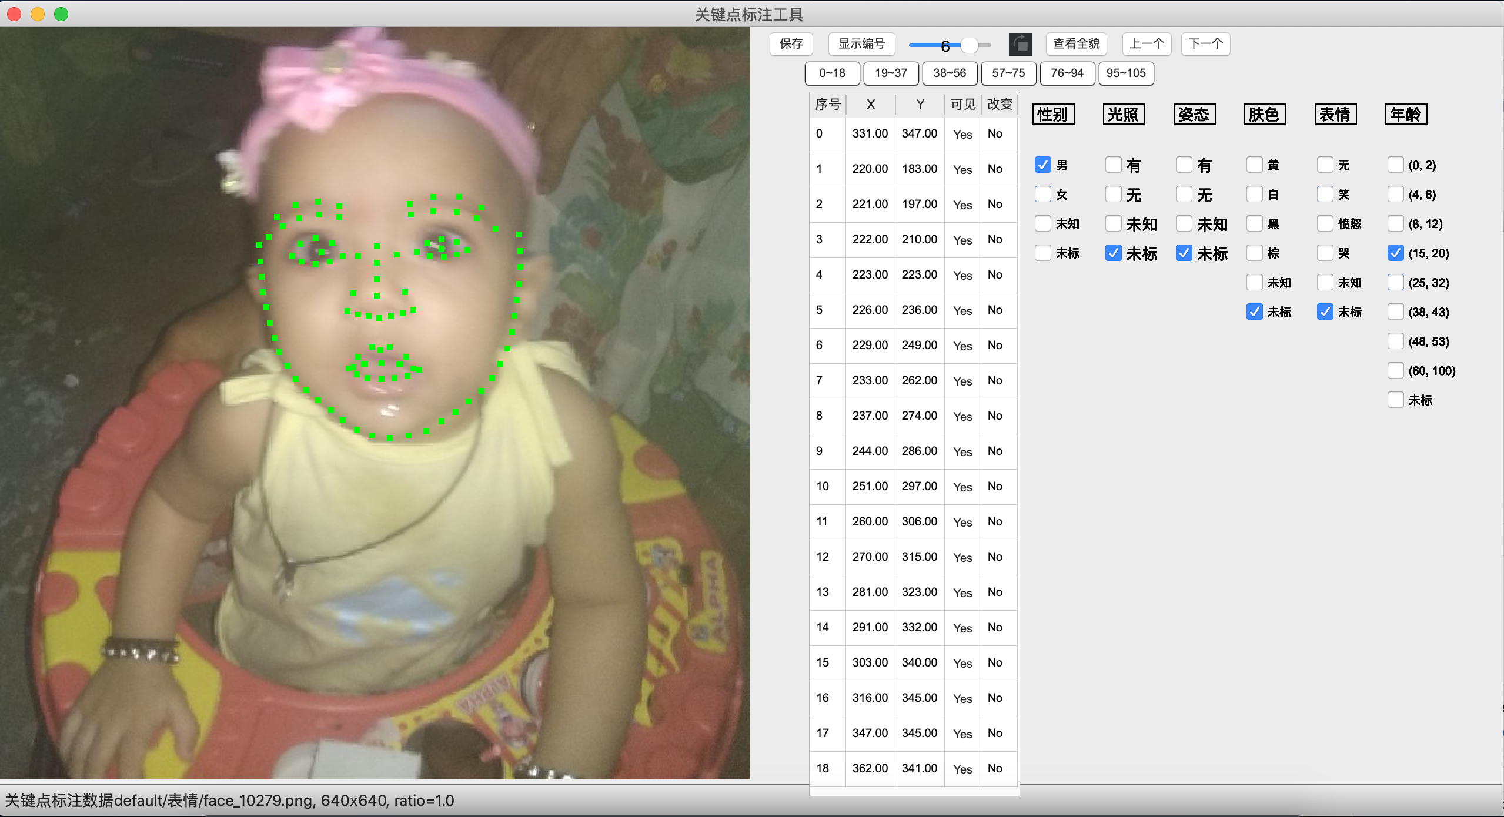The width and height of the screenshot is (1504, 817).
Task: Click the 保存 save button
Action: pos(791,43)
